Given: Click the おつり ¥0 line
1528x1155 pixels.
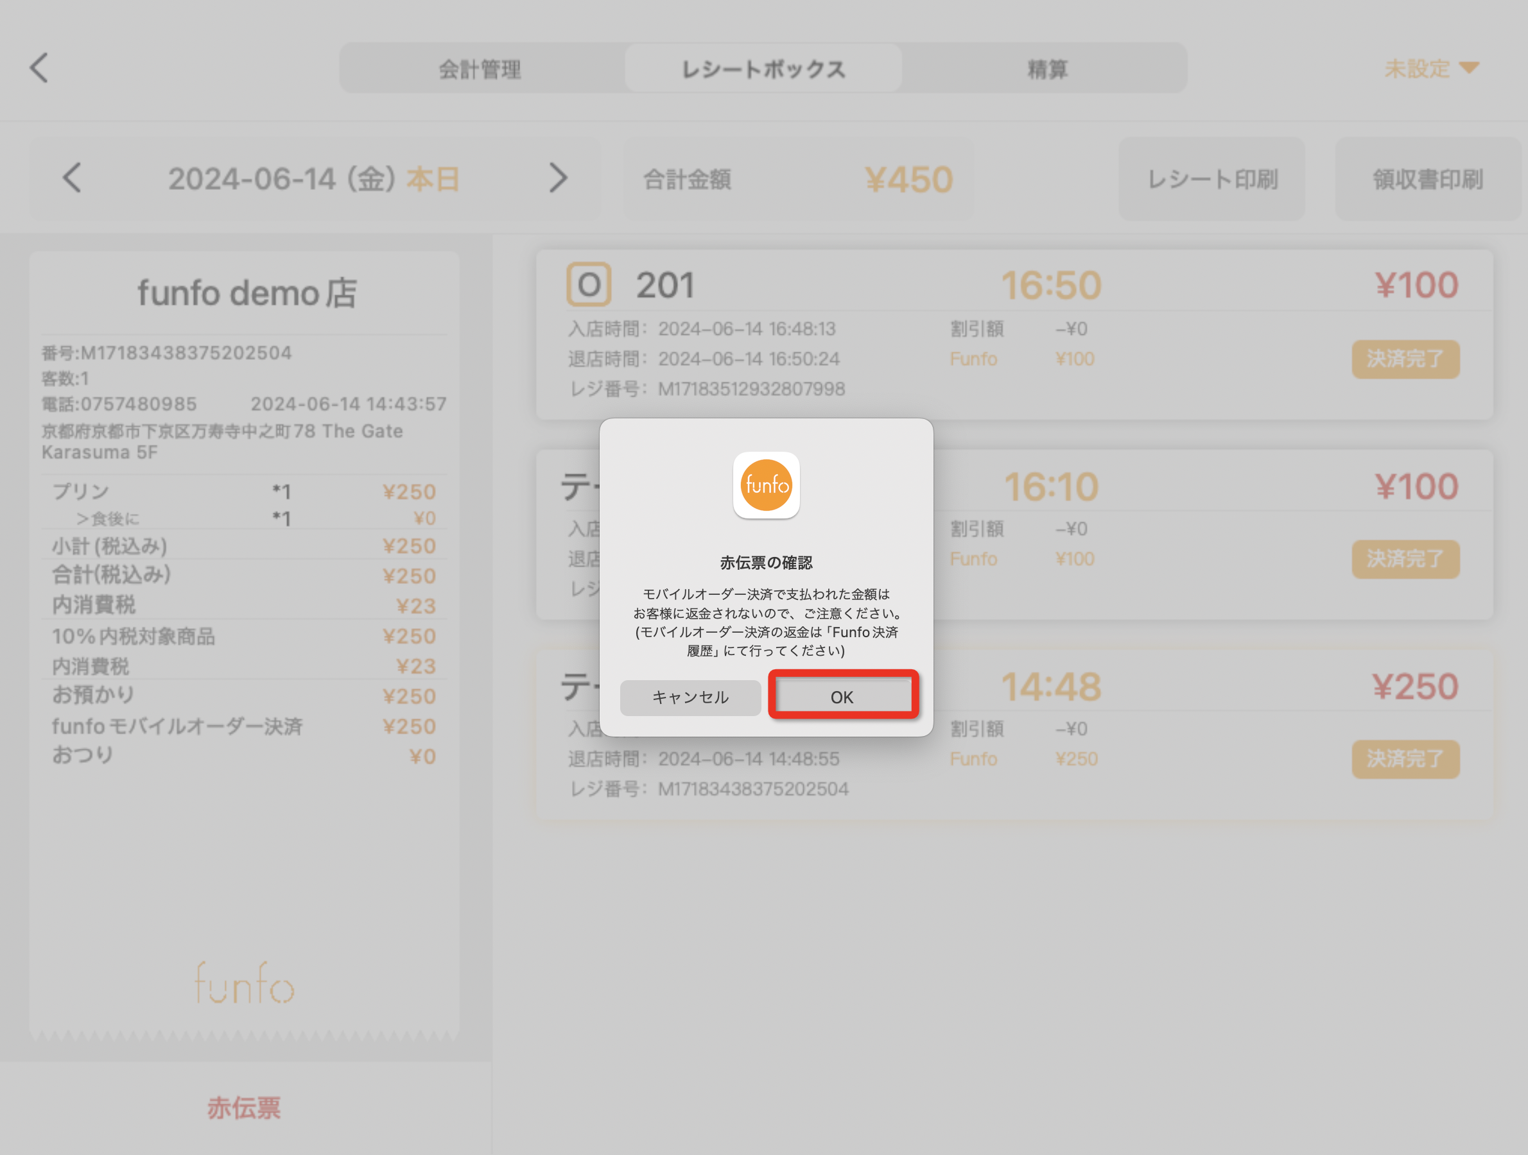Looking at the screenshot, I should (244, 755).
